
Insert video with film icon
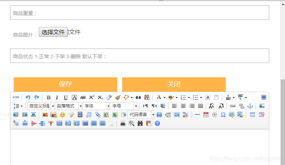tap(80, 115)
